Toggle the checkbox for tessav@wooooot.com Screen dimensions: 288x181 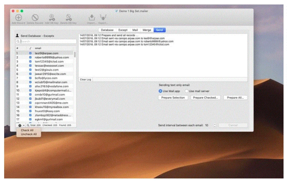point(30,65)
